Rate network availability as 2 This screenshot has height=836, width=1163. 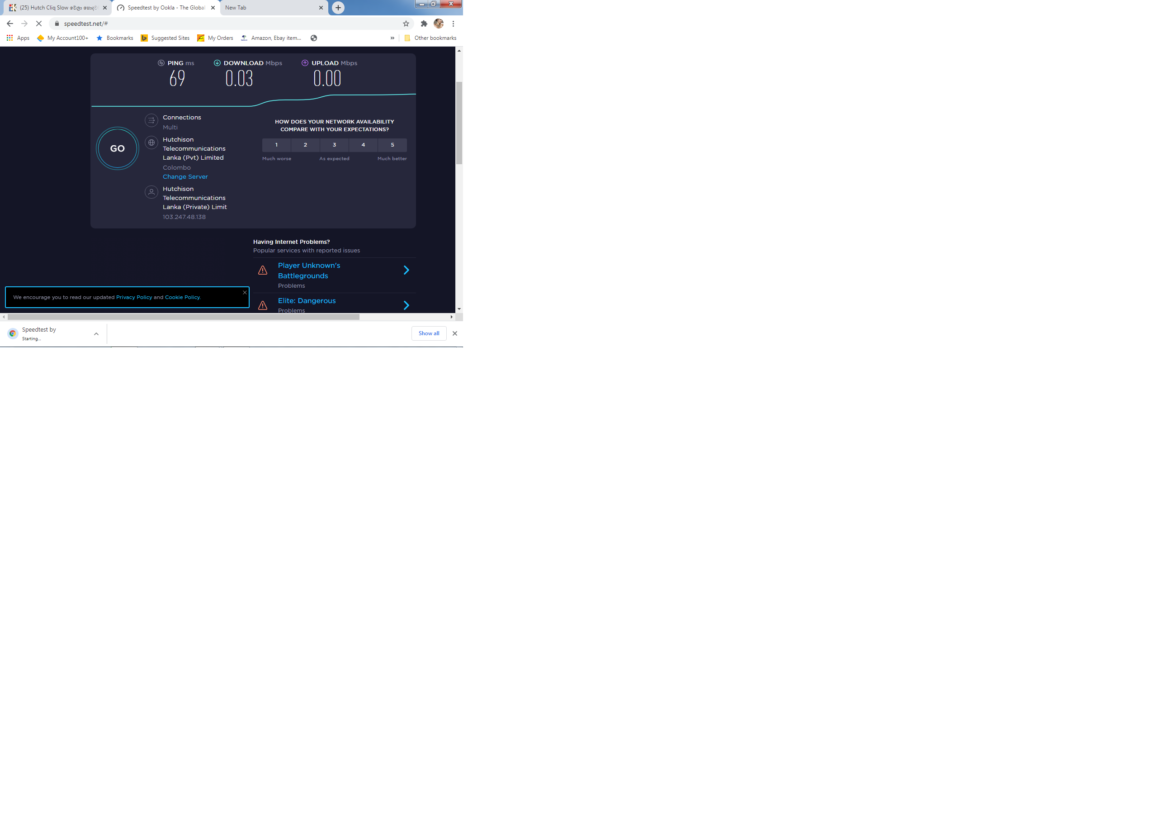(305, 145)
